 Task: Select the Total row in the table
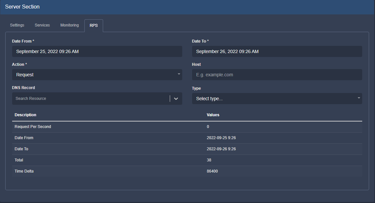(19, 160)
